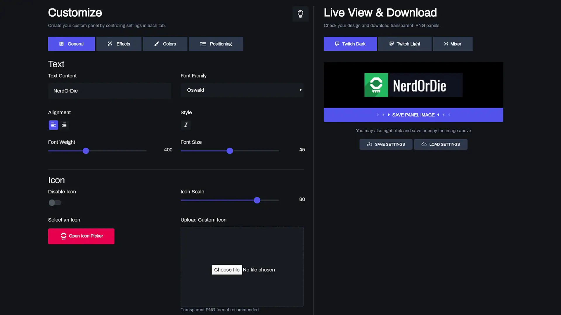
Task: Toggle italic style icon
Action: pyautogui.click(x=186, y=125)
